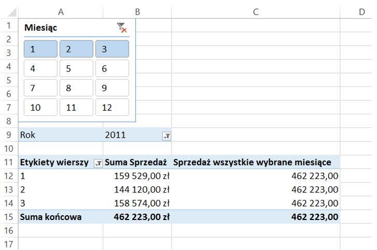Select column C header
Image resolution: width=377 pixels, height=250 pixels.
pyautogui.click(x=256, y=11)
